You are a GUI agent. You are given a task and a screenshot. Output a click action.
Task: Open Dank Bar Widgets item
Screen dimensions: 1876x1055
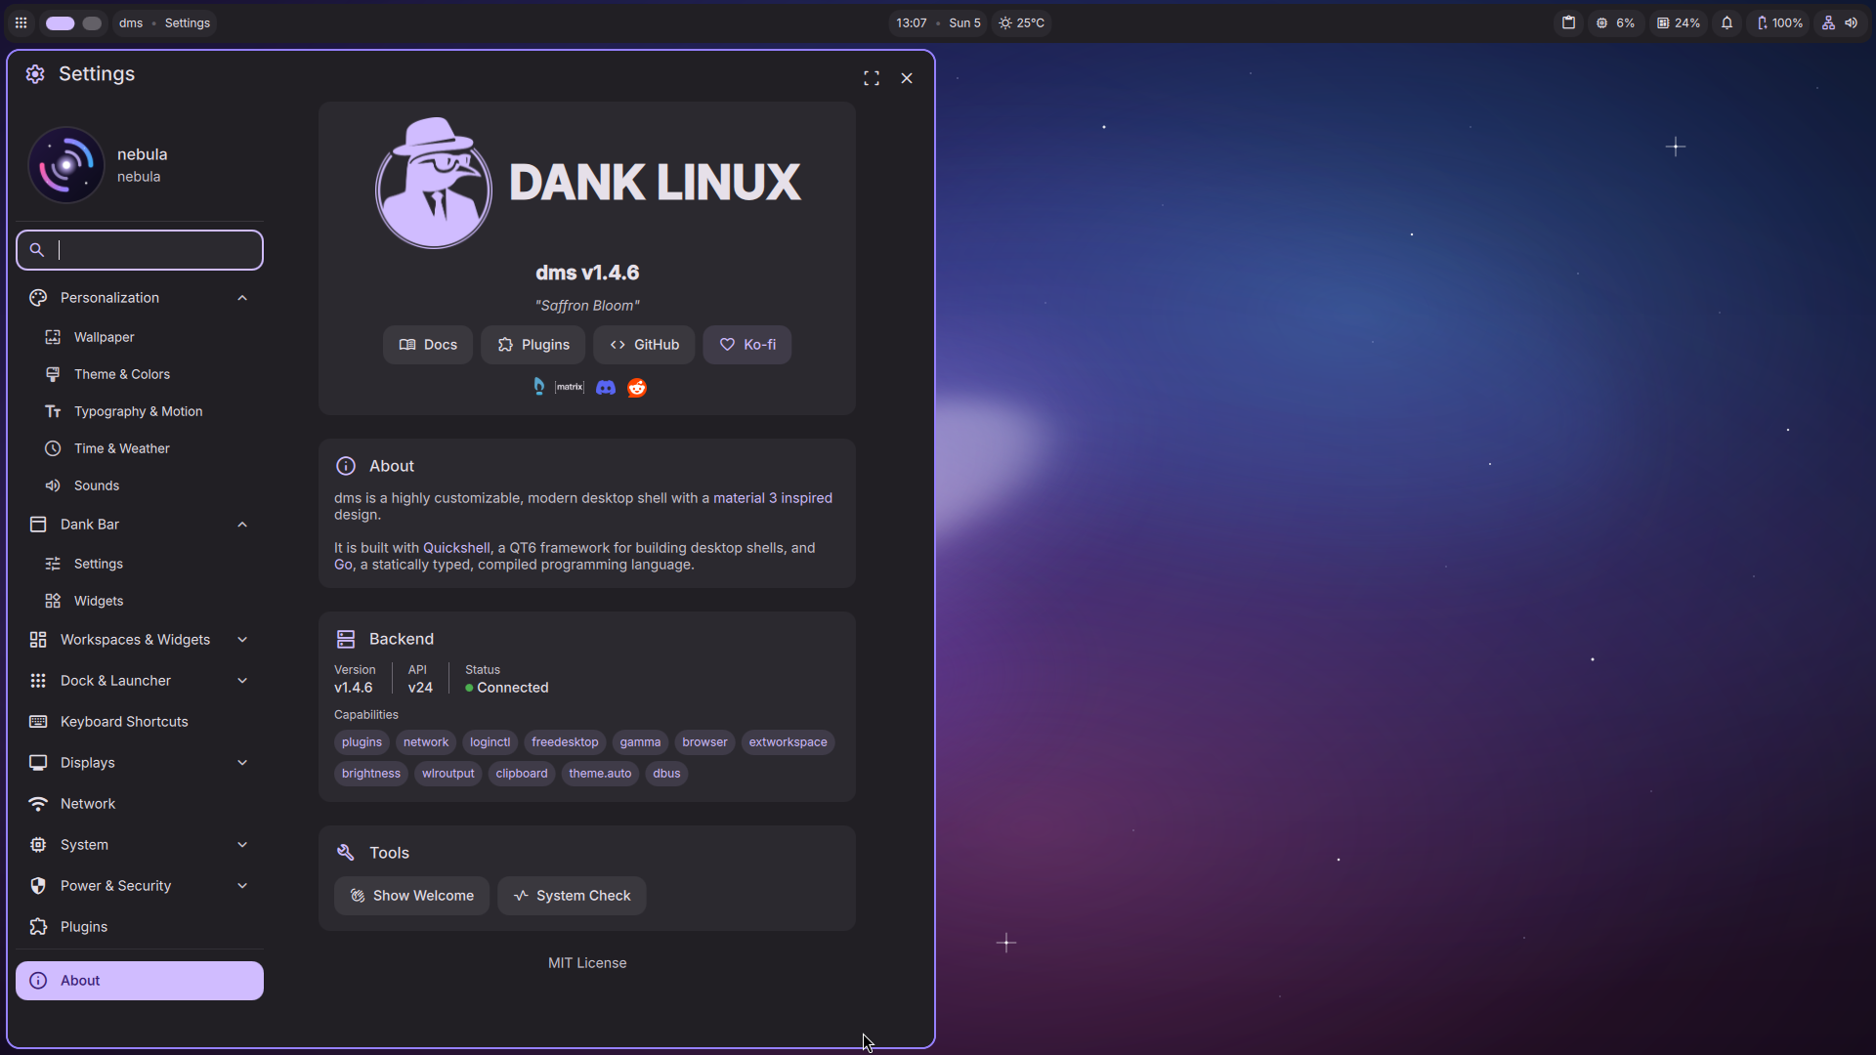140,601
